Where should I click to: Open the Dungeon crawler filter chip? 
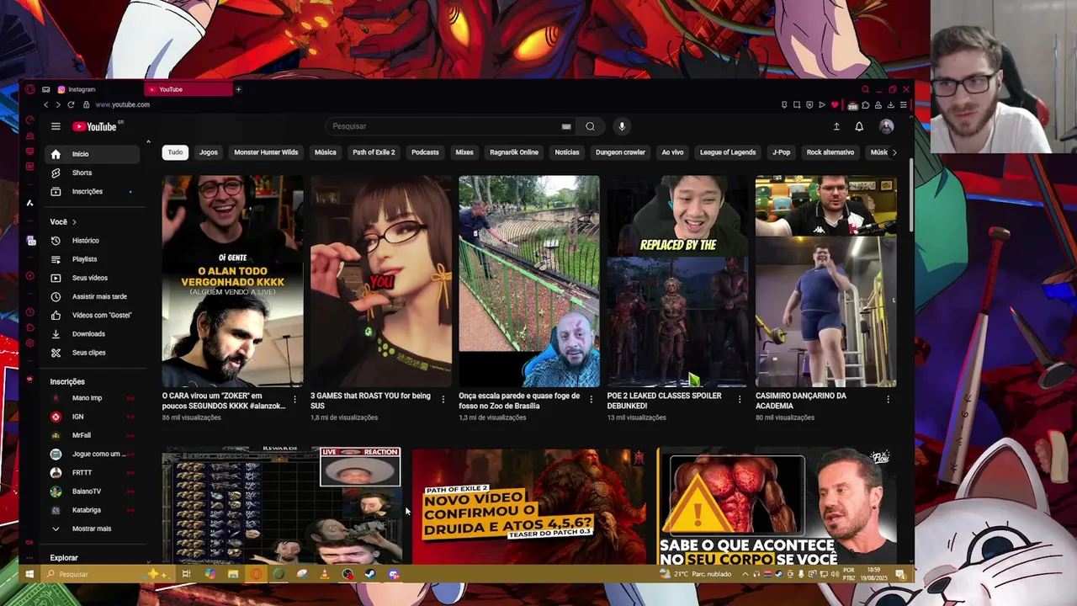[620, 152]
